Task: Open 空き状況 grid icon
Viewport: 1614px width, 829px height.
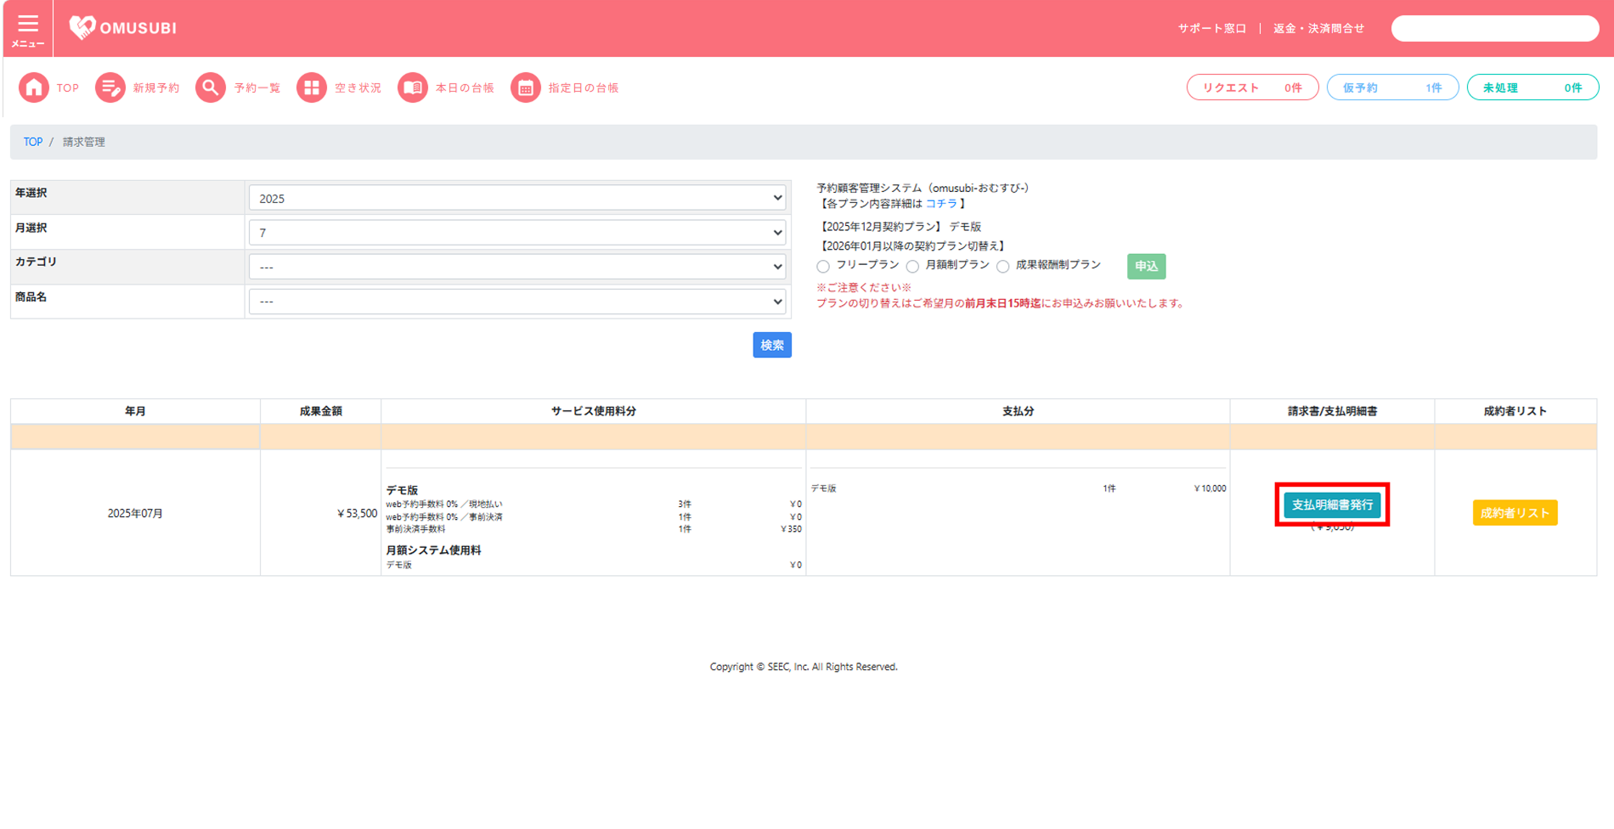Action: pos(312,87)
